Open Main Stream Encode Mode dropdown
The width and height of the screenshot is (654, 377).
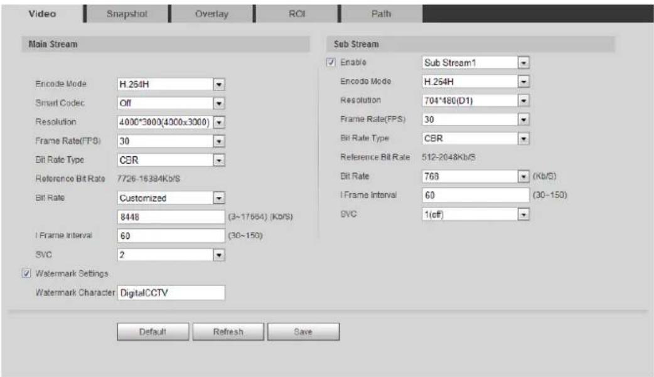click(171, 84)
